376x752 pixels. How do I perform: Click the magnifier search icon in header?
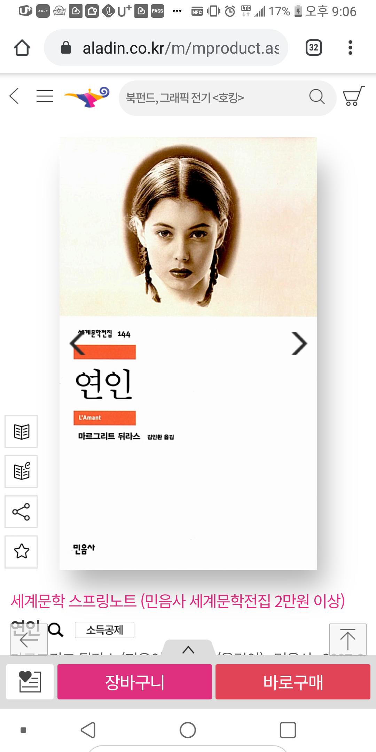(x=317, y=97)
